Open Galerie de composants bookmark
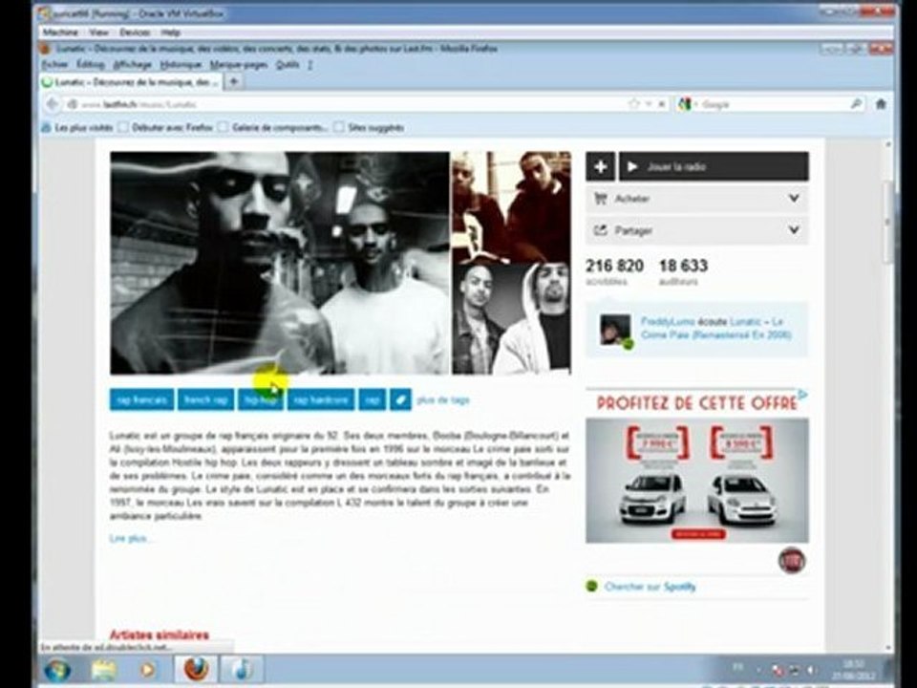 click(273, 127)
